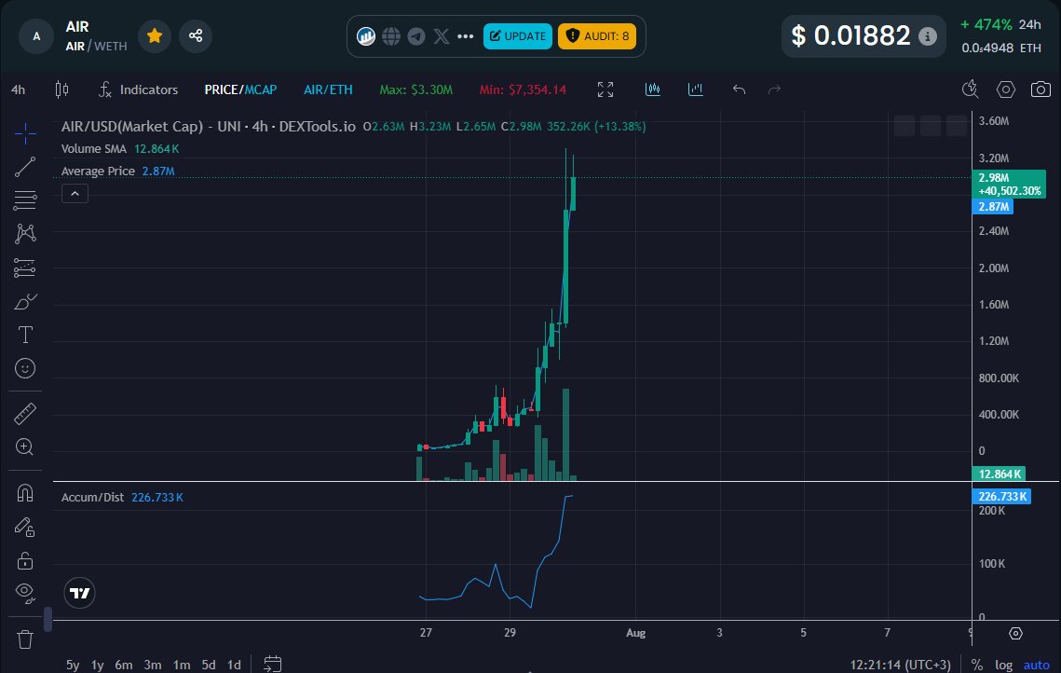Screen dimensions: 1061x673
Task: Open the candlestick chart style menu
Action: coord(61,89)
